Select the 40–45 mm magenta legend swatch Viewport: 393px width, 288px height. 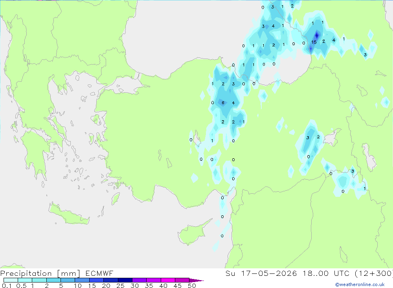click(168, 280)
